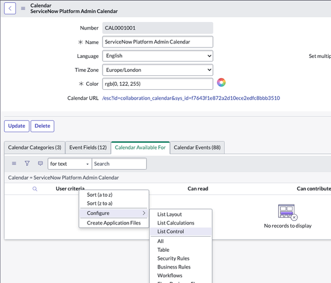This screenshot has width=331, height=283.
Task: Switch to Calendar Categories (3) tab
Action: pyautogui.click(x=35, y=147)
